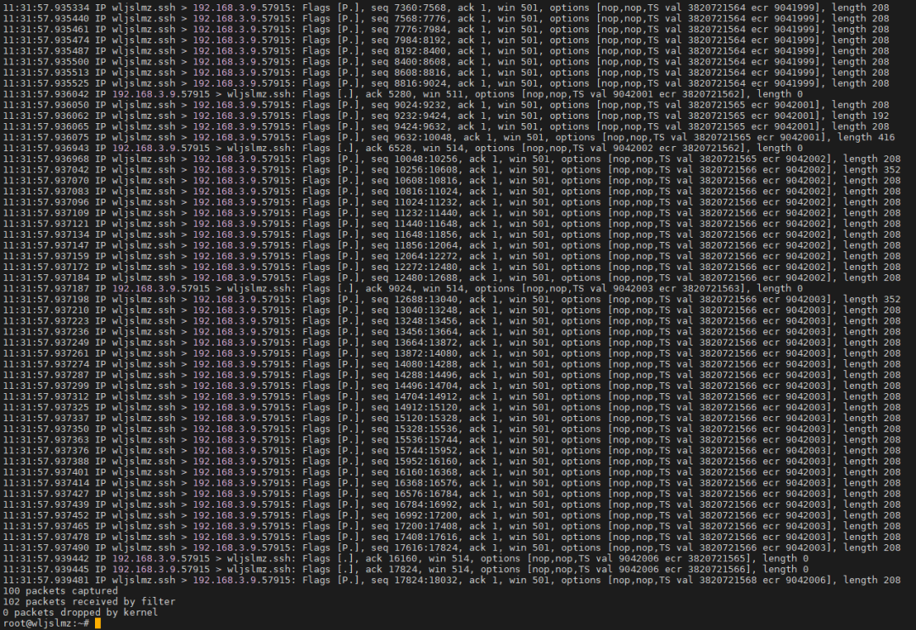Click '102 packets received by filter' line
The width and height of the screenshot is (916, 630).
pyautogui.click(x=89, y=602)
